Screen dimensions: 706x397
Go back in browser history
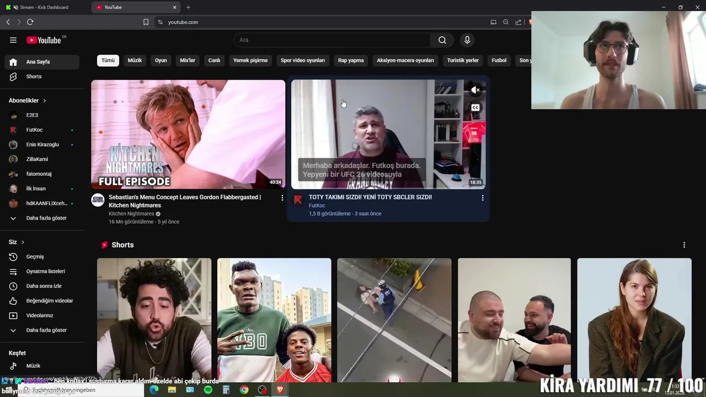point(8,22)
